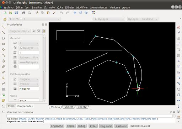Click the Undo arrow icon
This screenshot has height=129, width=182.
pyautogui.click(x=61, y=13)
